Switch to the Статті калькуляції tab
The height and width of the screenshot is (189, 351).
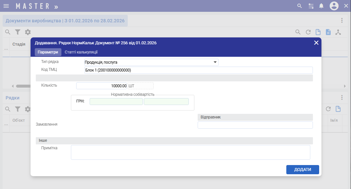[81, 52]
